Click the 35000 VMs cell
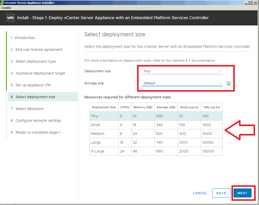 click(x=211, y=151)
